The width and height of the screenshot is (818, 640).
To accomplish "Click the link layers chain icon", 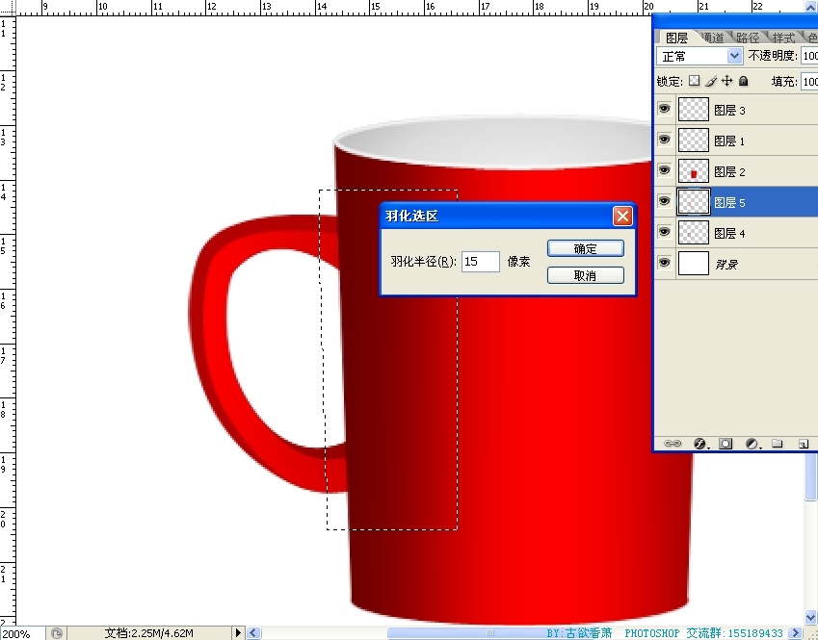I will pos(673,444).
